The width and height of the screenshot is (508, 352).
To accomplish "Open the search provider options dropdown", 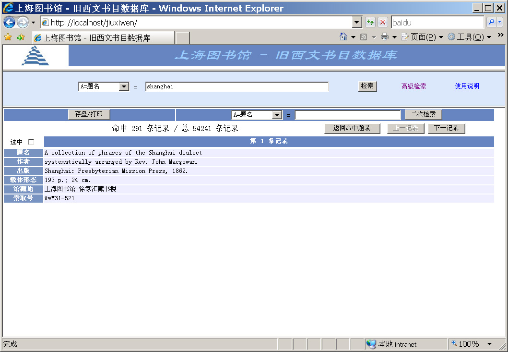I will (x=500, y=22).
